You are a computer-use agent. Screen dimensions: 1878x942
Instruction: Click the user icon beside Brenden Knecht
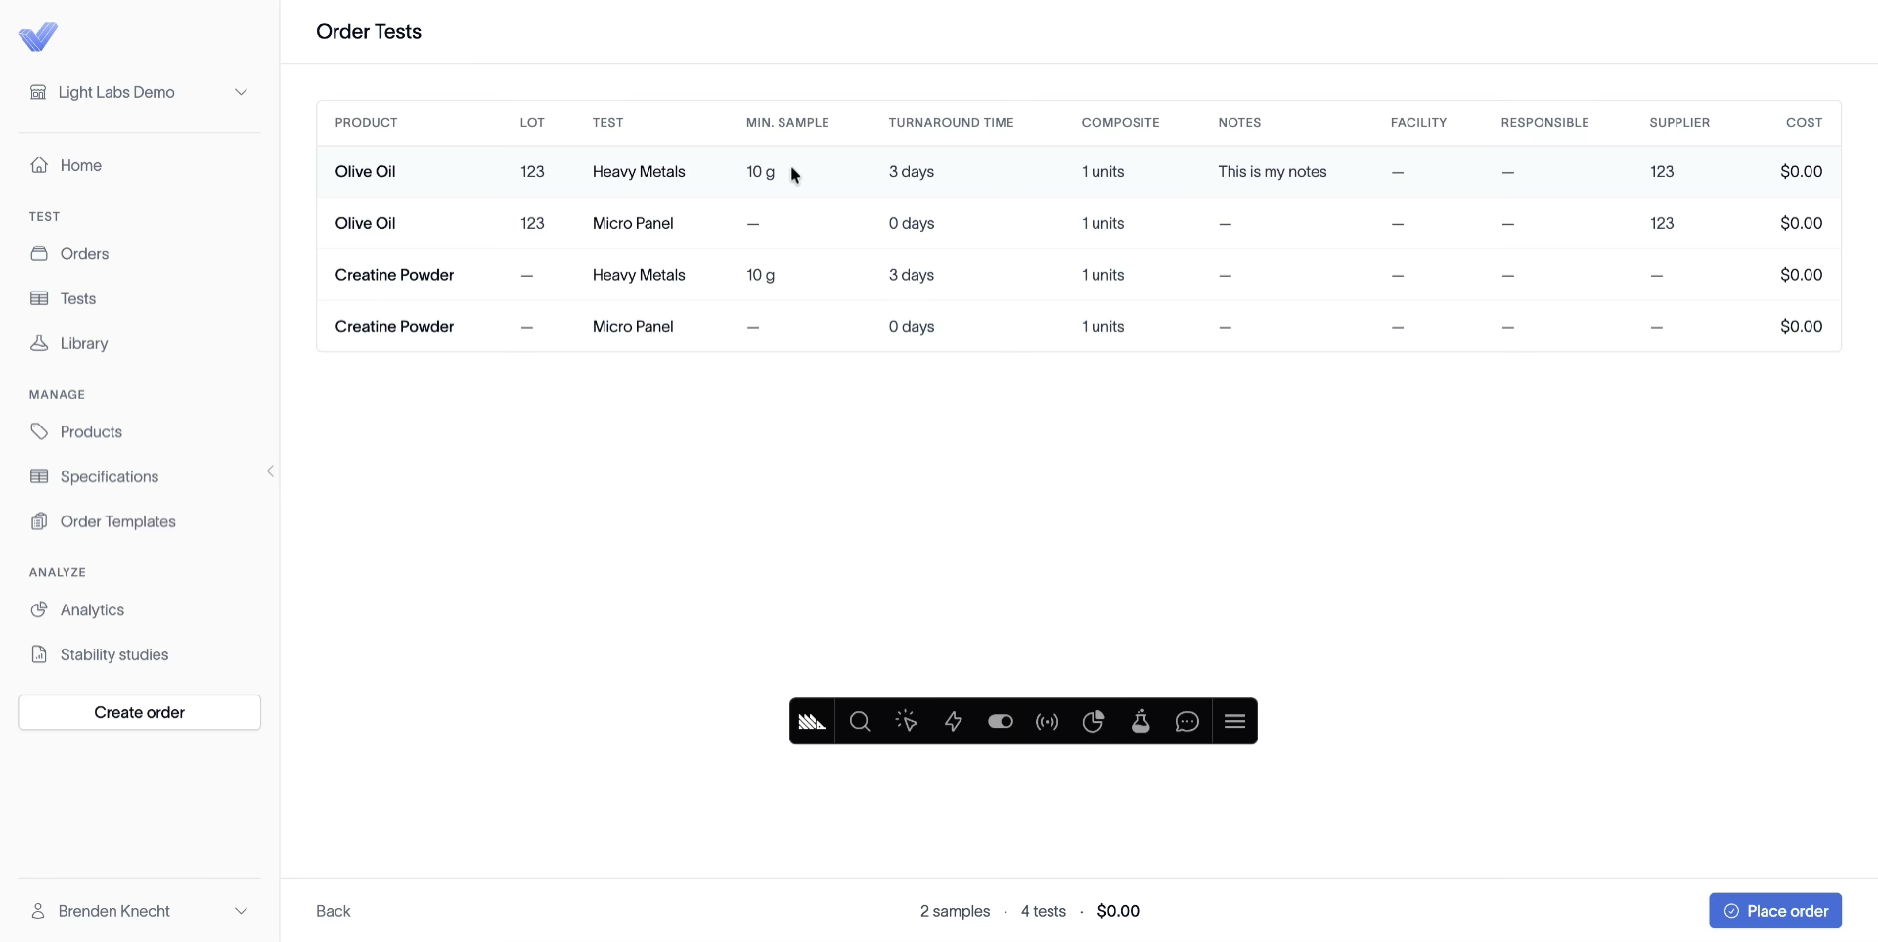pos(38,911)
